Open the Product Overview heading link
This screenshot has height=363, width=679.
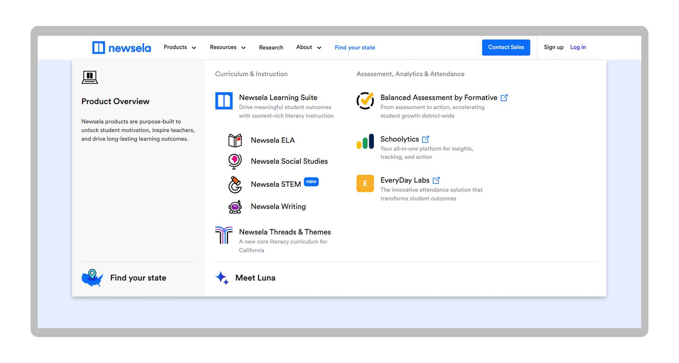[x=115, y=101]
